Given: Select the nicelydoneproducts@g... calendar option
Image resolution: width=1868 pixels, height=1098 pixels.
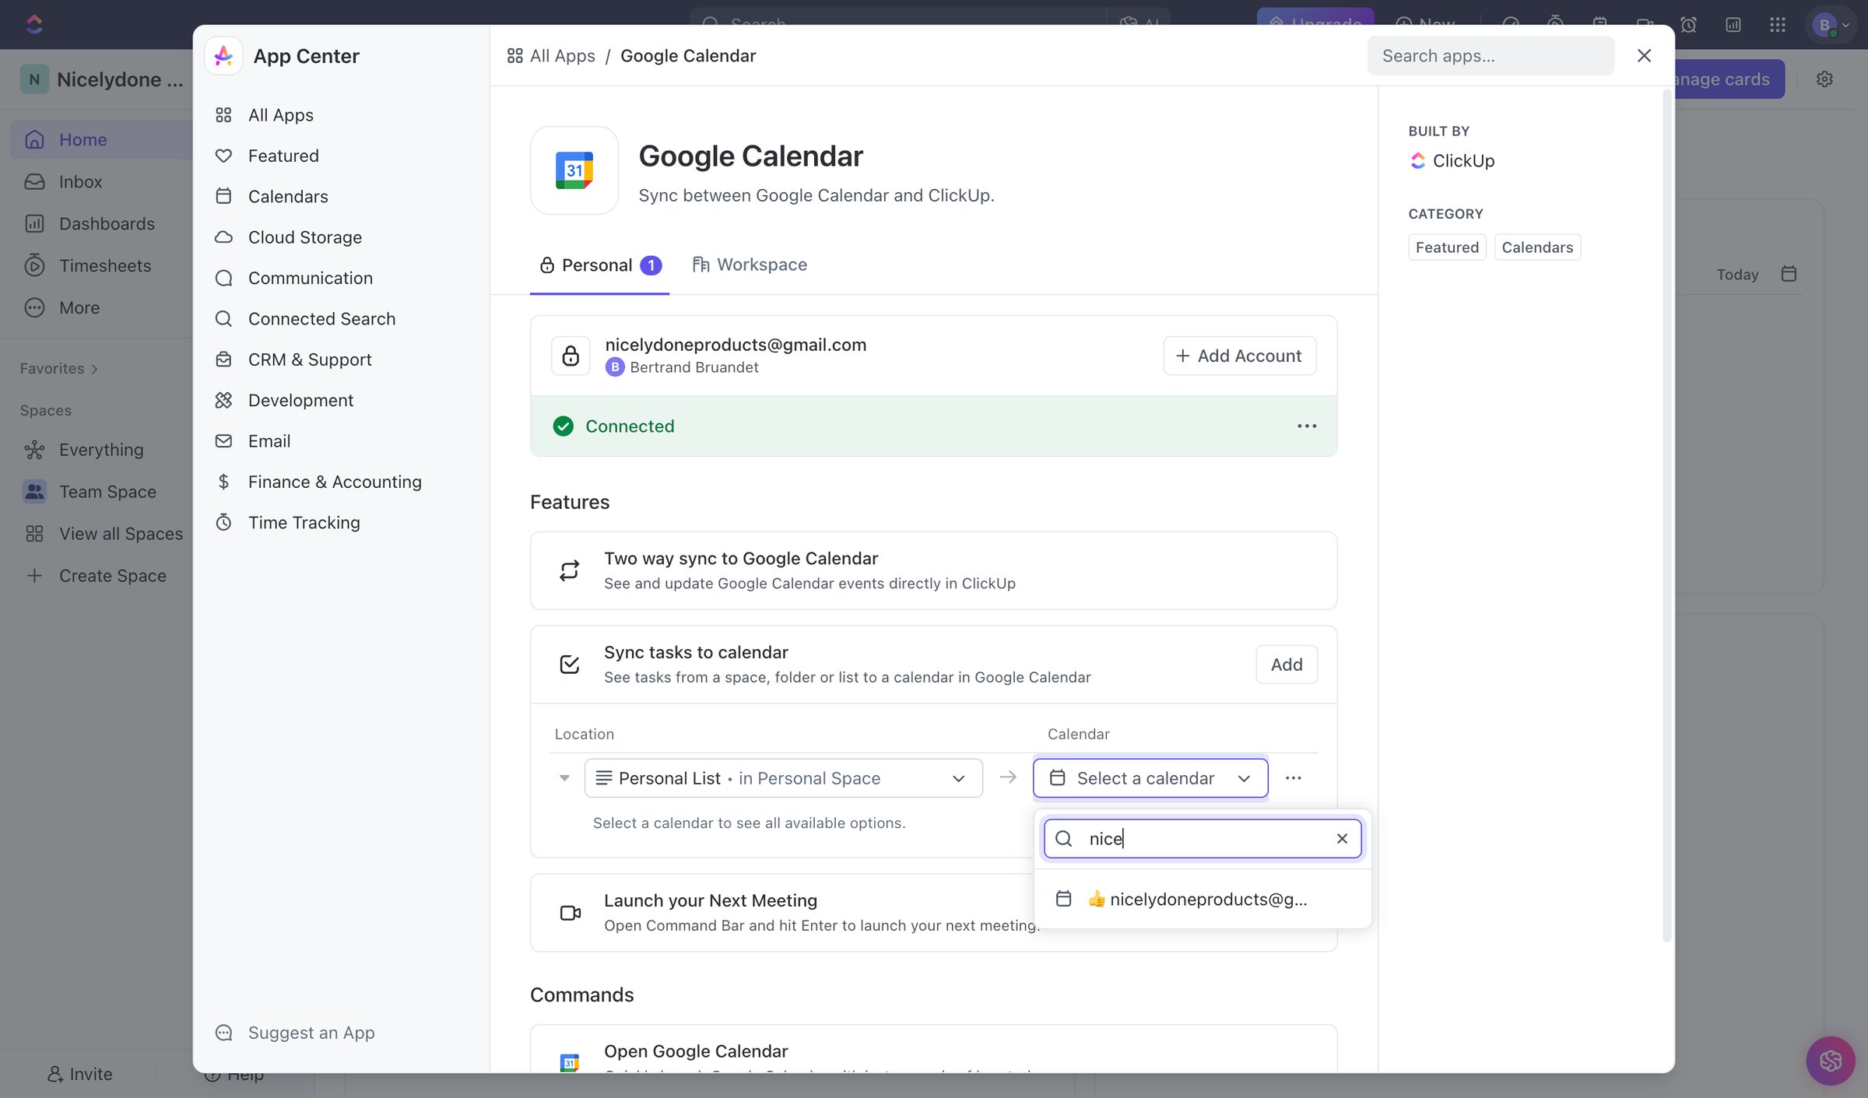Looking at the screenshot, I should tap(1203, 899).
